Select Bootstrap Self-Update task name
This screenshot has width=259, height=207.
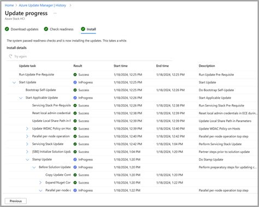(x=40, y=90)
